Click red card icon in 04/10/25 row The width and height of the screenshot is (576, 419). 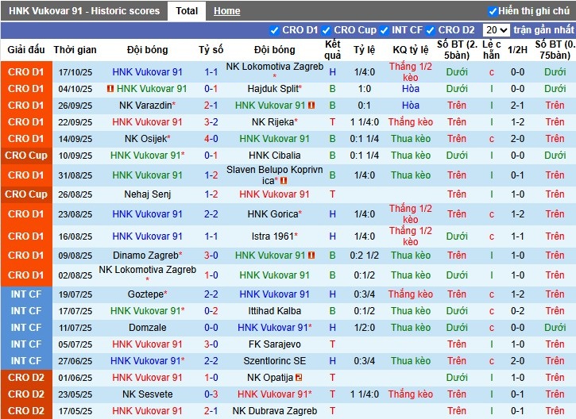pyautogui.click(x=110, y=89)
